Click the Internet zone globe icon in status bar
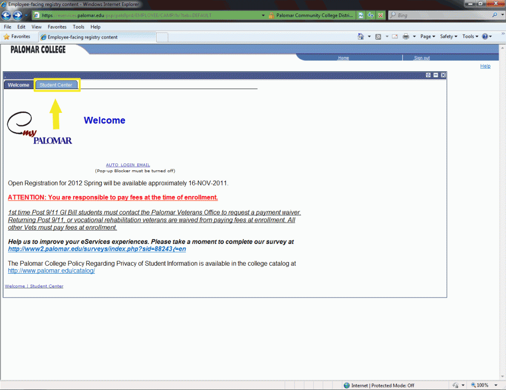The image size is (506, 390). tap(346, 385)
